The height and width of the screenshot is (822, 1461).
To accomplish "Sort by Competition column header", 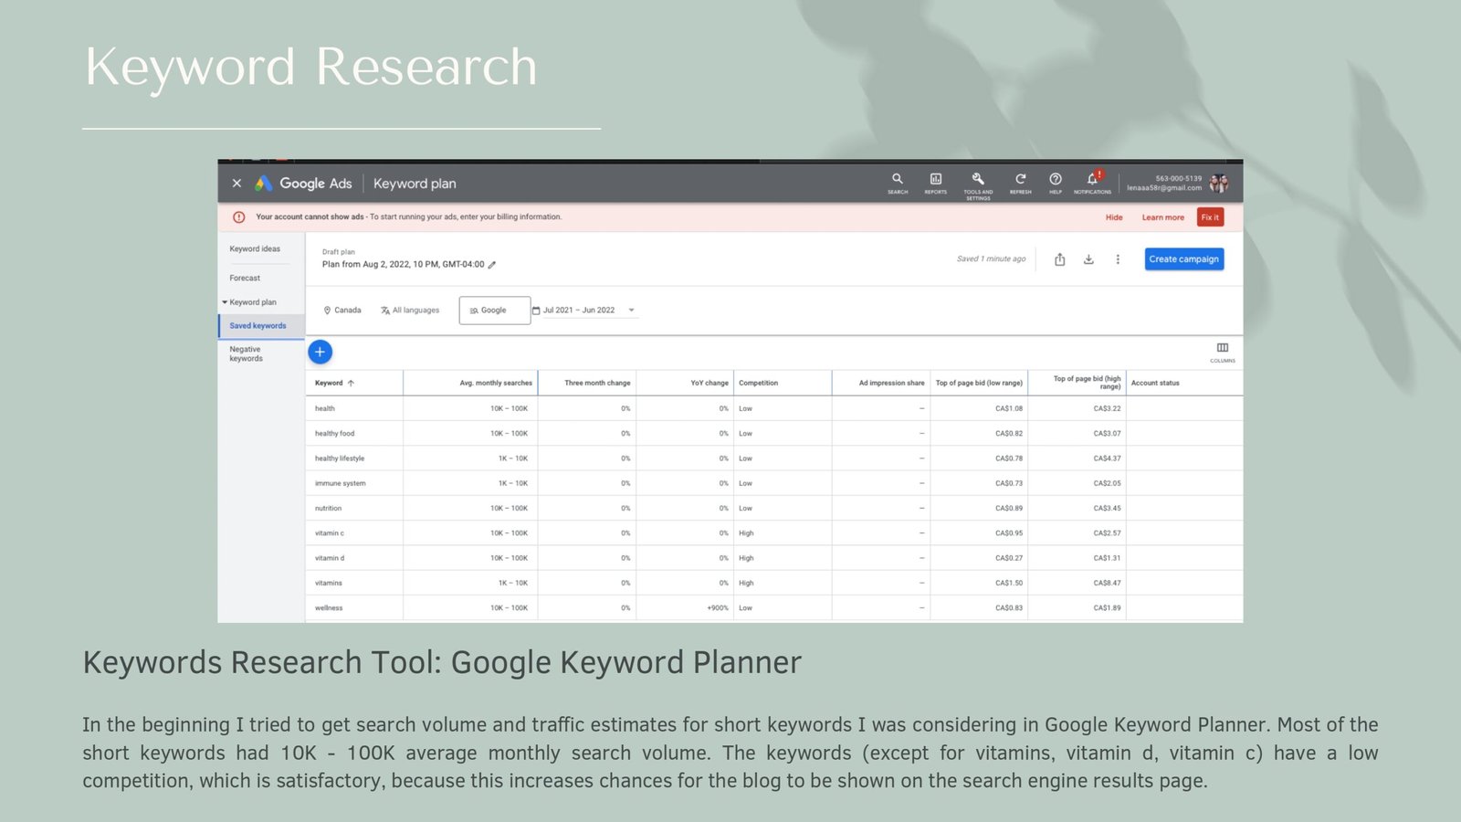I will point(758,384).
